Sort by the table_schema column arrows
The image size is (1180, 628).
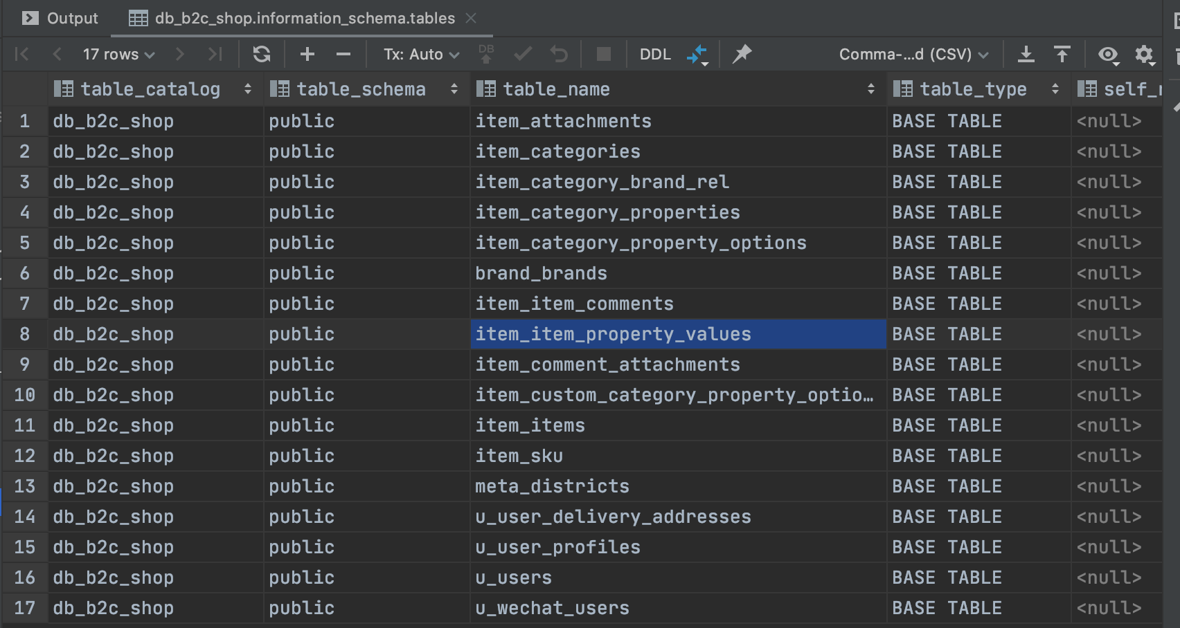(454, 89)
